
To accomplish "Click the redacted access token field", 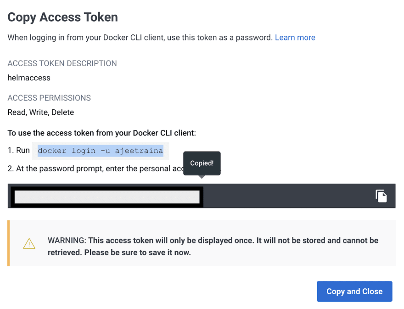I will coord(107,197).
